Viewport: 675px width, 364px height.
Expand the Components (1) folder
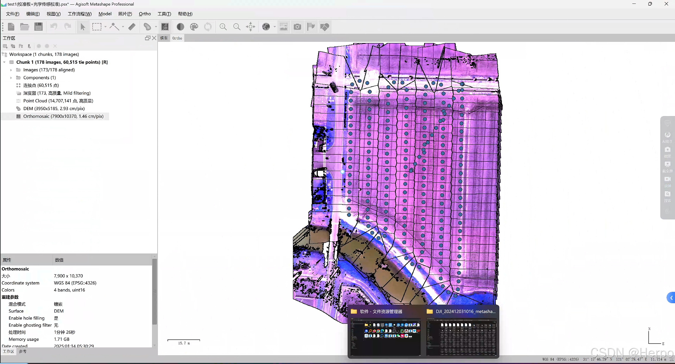pyautogui.click(x=11, y=78)
